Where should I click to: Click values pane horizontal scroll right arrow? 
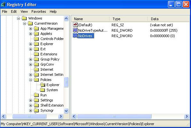[x=187, y=116]
